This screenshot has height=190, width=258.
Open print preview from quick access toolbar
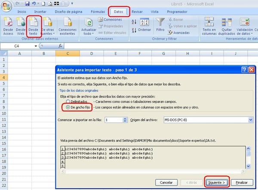click(50, 3)
